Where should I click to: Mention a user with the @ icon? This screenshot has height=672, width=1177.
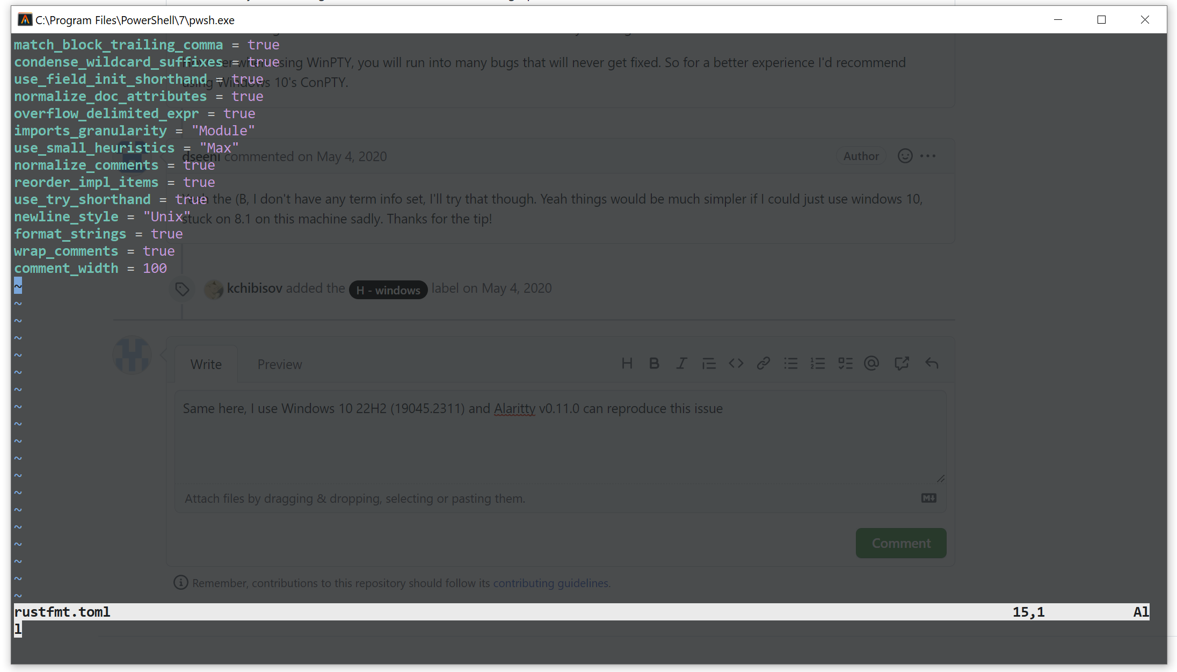(x=871, y=363)
